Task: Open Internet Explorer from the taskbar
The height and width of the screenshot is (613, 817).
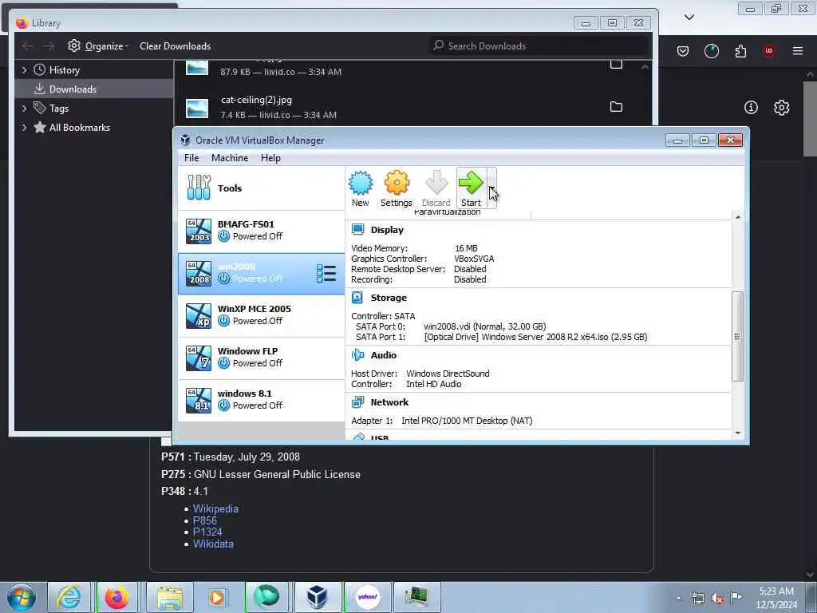Action: point(69,597)
